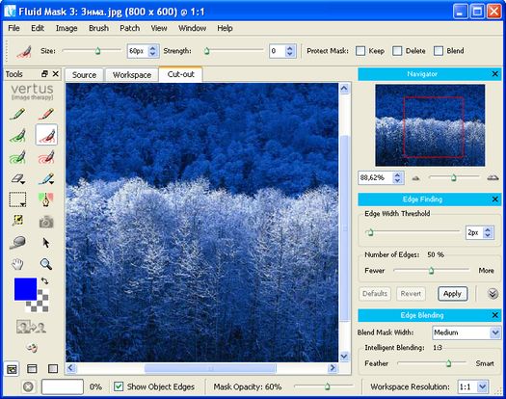Select the green Keep exact brush tool
506x399 pixels.
tap(17, 114)
